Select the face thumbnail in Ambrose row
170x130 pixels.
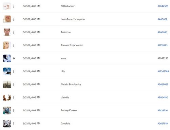tap(7, 32)
